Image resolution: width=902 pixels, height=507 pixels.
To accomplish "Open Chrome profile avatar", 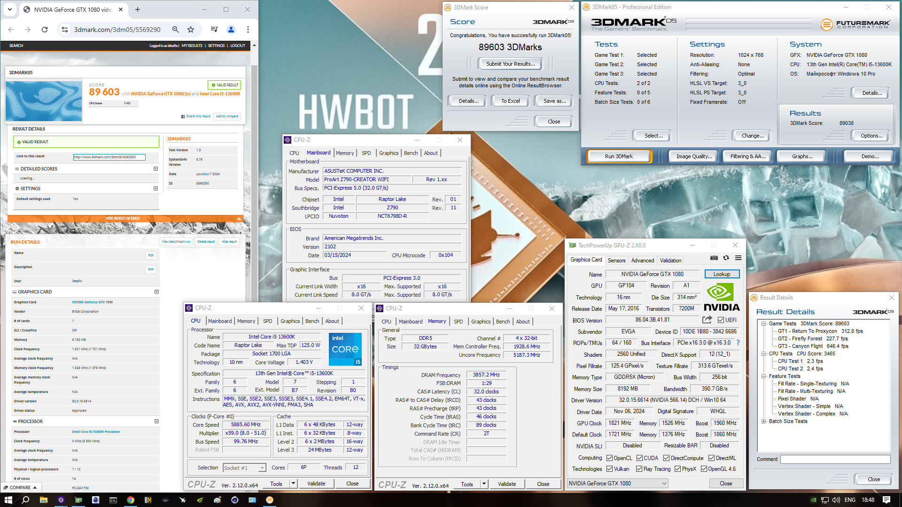I will 231,30.
